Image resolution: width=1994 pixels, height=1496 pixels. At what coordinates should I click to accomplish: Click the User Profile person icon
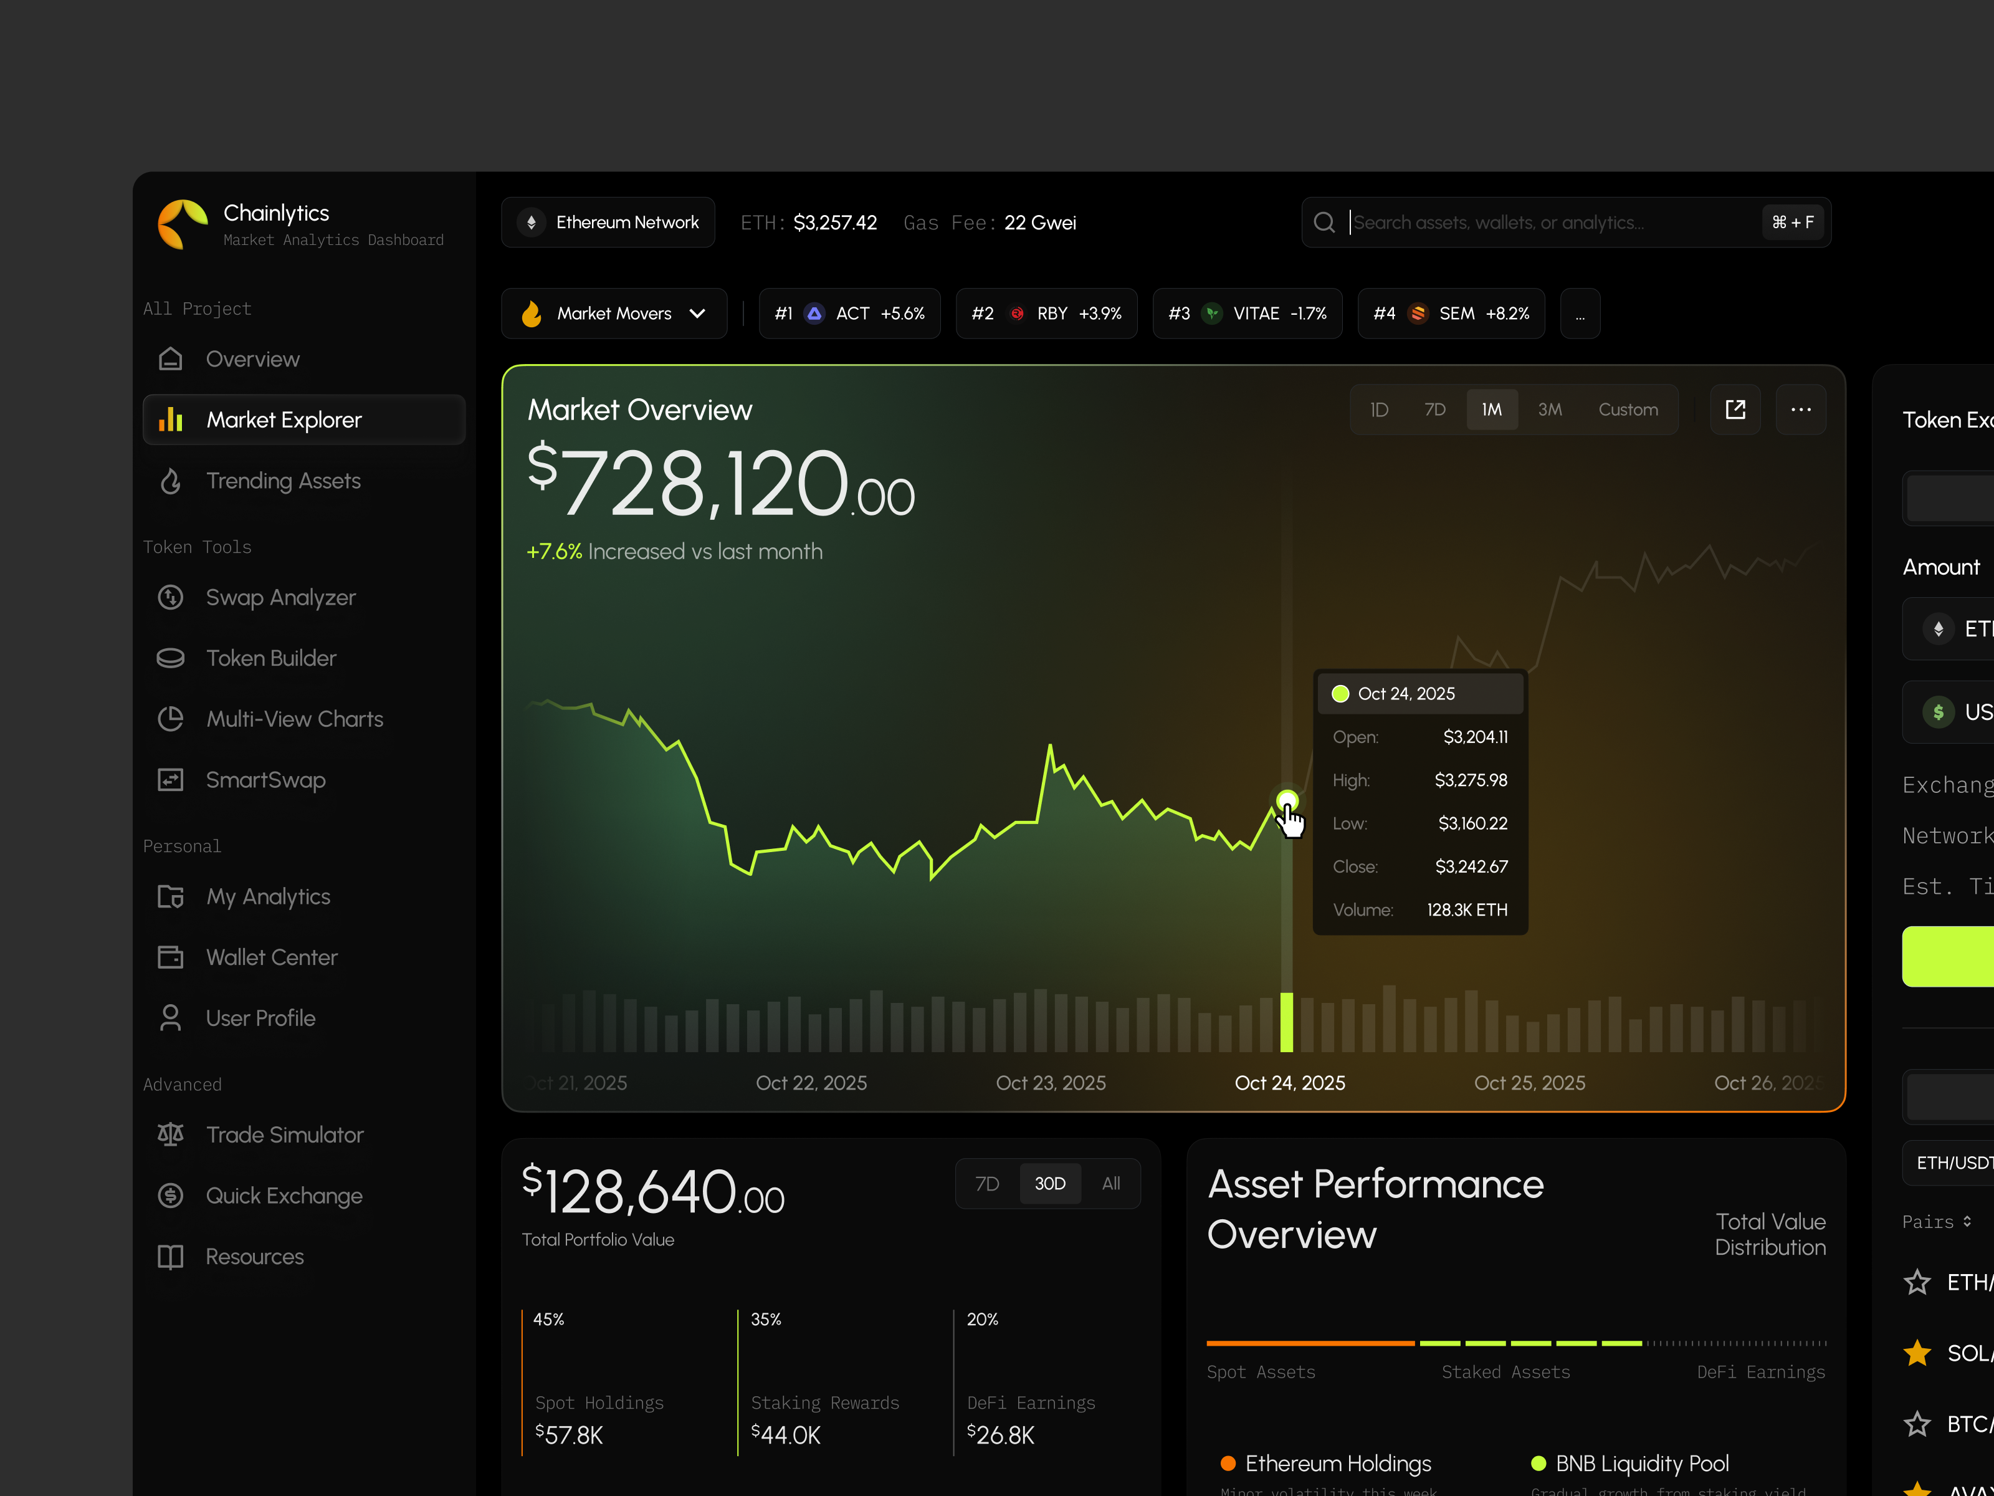coord(170,1018)
